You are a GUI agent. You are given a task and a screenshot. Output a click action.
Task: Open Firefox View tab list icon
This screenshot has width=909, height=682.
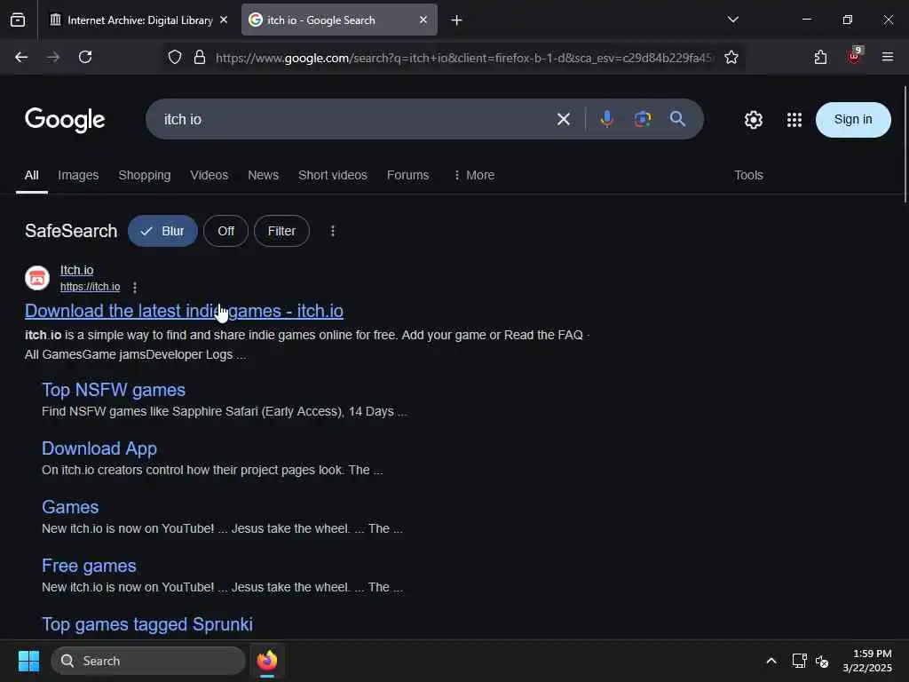pos(18,20)
